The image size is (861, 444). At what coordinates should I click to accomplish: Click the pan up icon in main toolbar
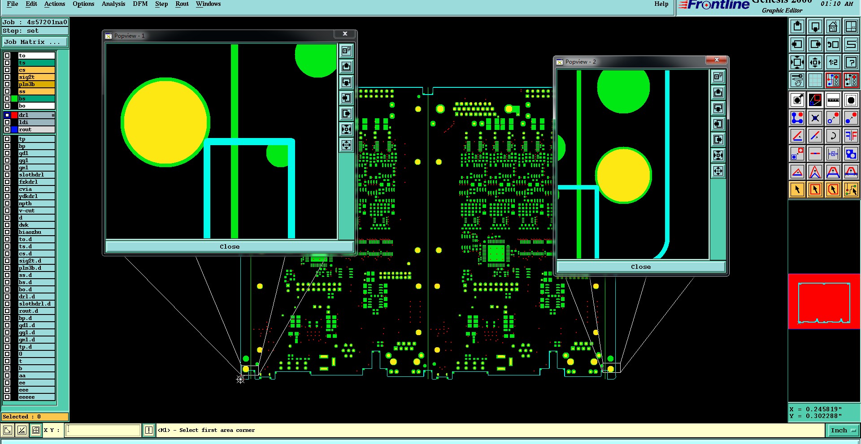(797, 26)
